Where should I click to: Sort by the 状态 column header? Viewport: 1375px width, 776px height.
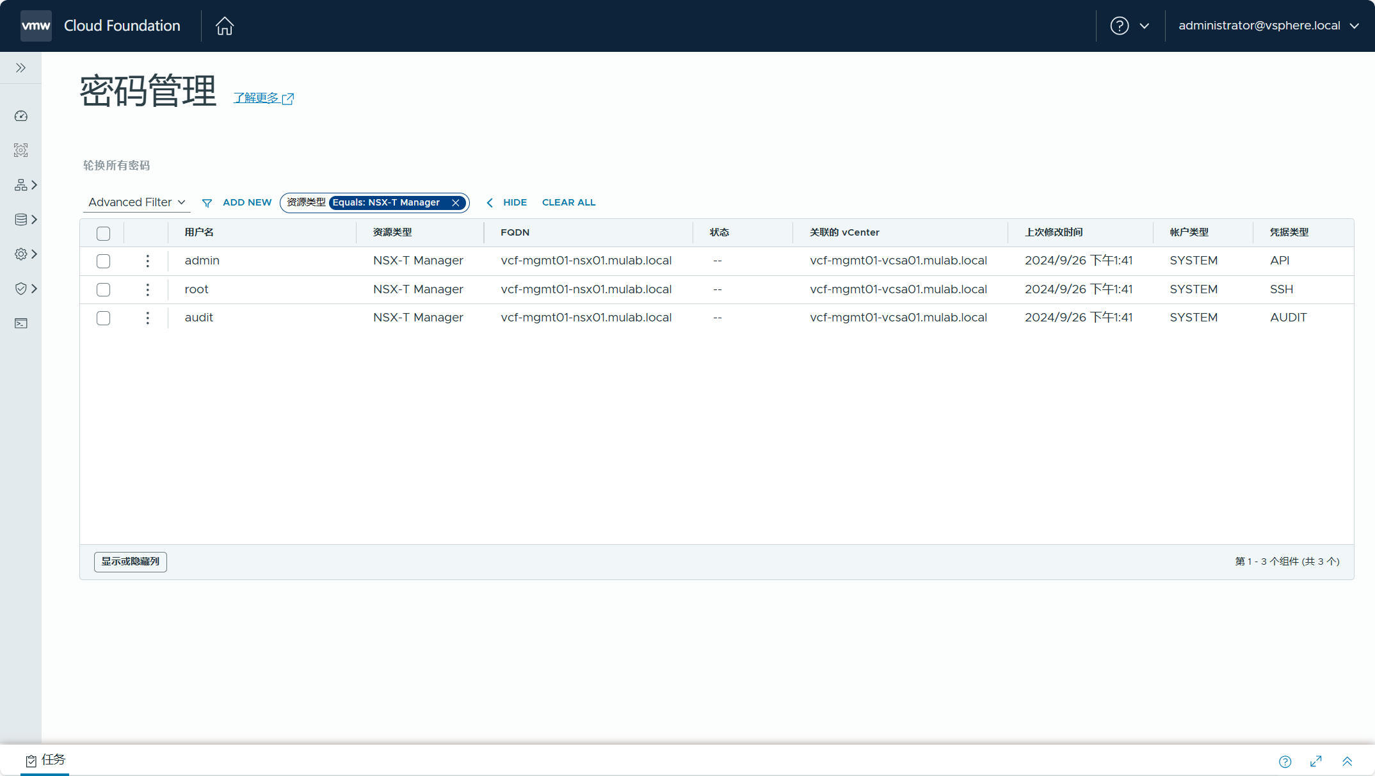click(720, 232)
